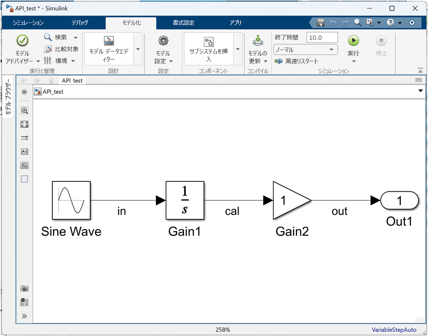
Task: Open the 実行 dropdown arrow
Action: tap(353, 61)
